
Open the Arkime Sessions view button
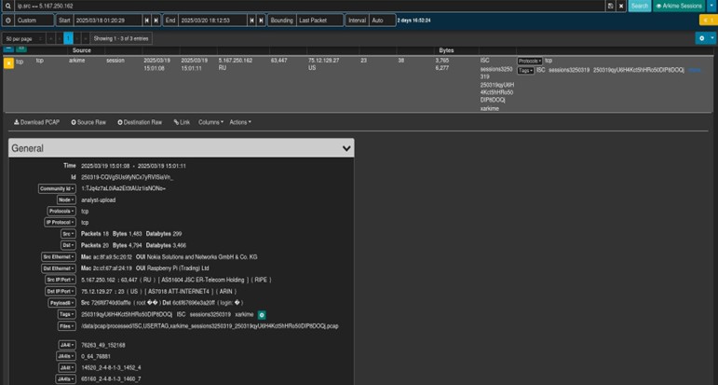click(x=679, y=6)
